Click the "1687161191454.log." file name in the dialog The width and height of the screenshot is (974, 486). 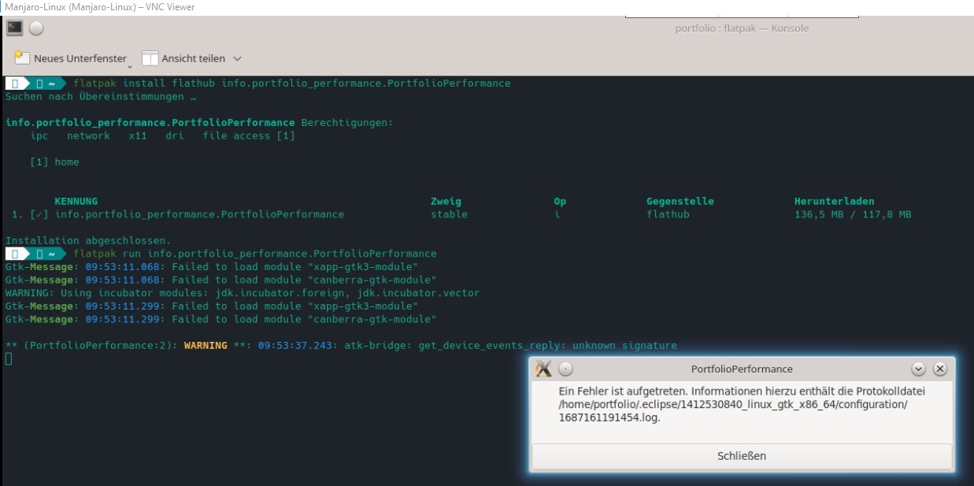tap(609, 417)
